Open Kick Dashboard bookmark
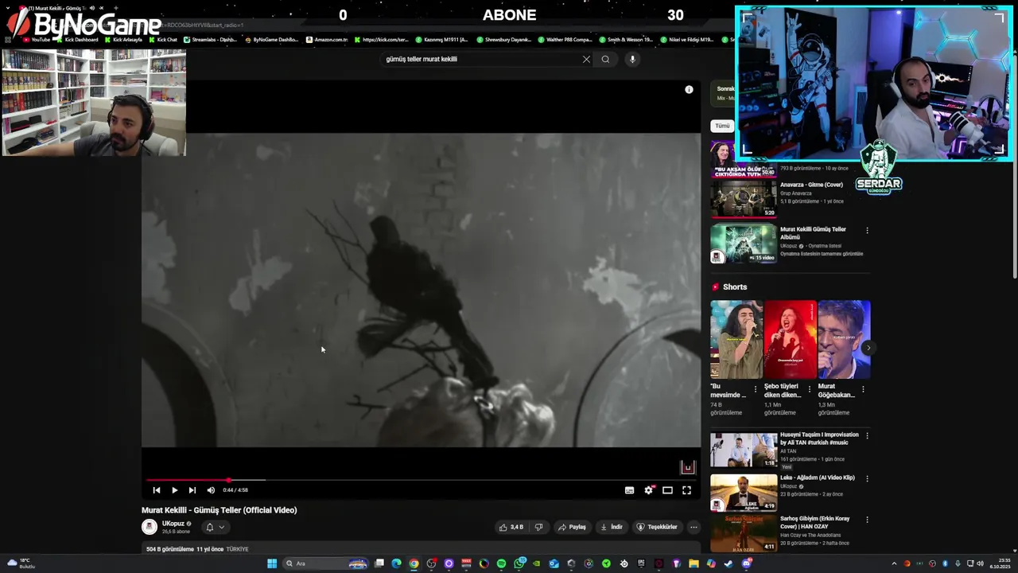The image size is (1018, 573). click(77, 39)
